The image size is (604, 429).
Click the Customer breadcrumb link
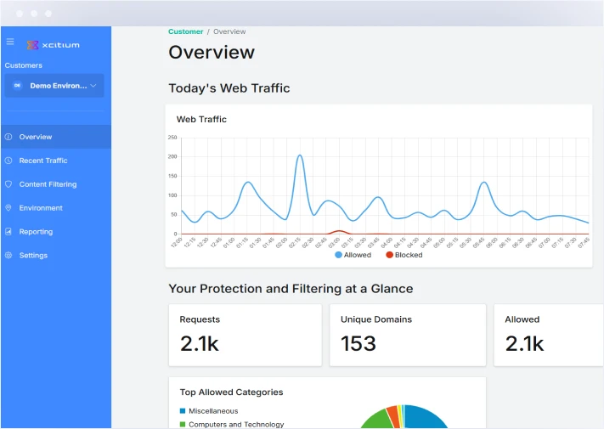point(185,31)
